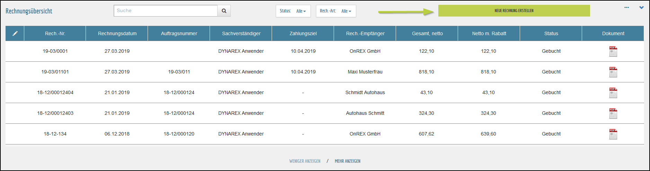Viewport: 650px width, 171px height.
Task: Collapse panel with the chevron arrow
Action: point(641,8)
